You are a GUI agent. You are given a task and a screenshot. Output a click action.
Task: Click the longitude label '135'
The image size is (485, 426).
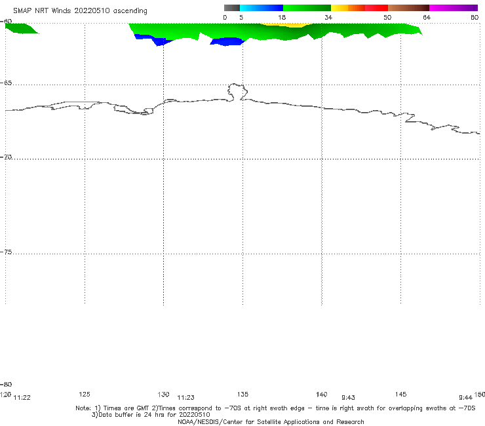click(x=242, y=394)
